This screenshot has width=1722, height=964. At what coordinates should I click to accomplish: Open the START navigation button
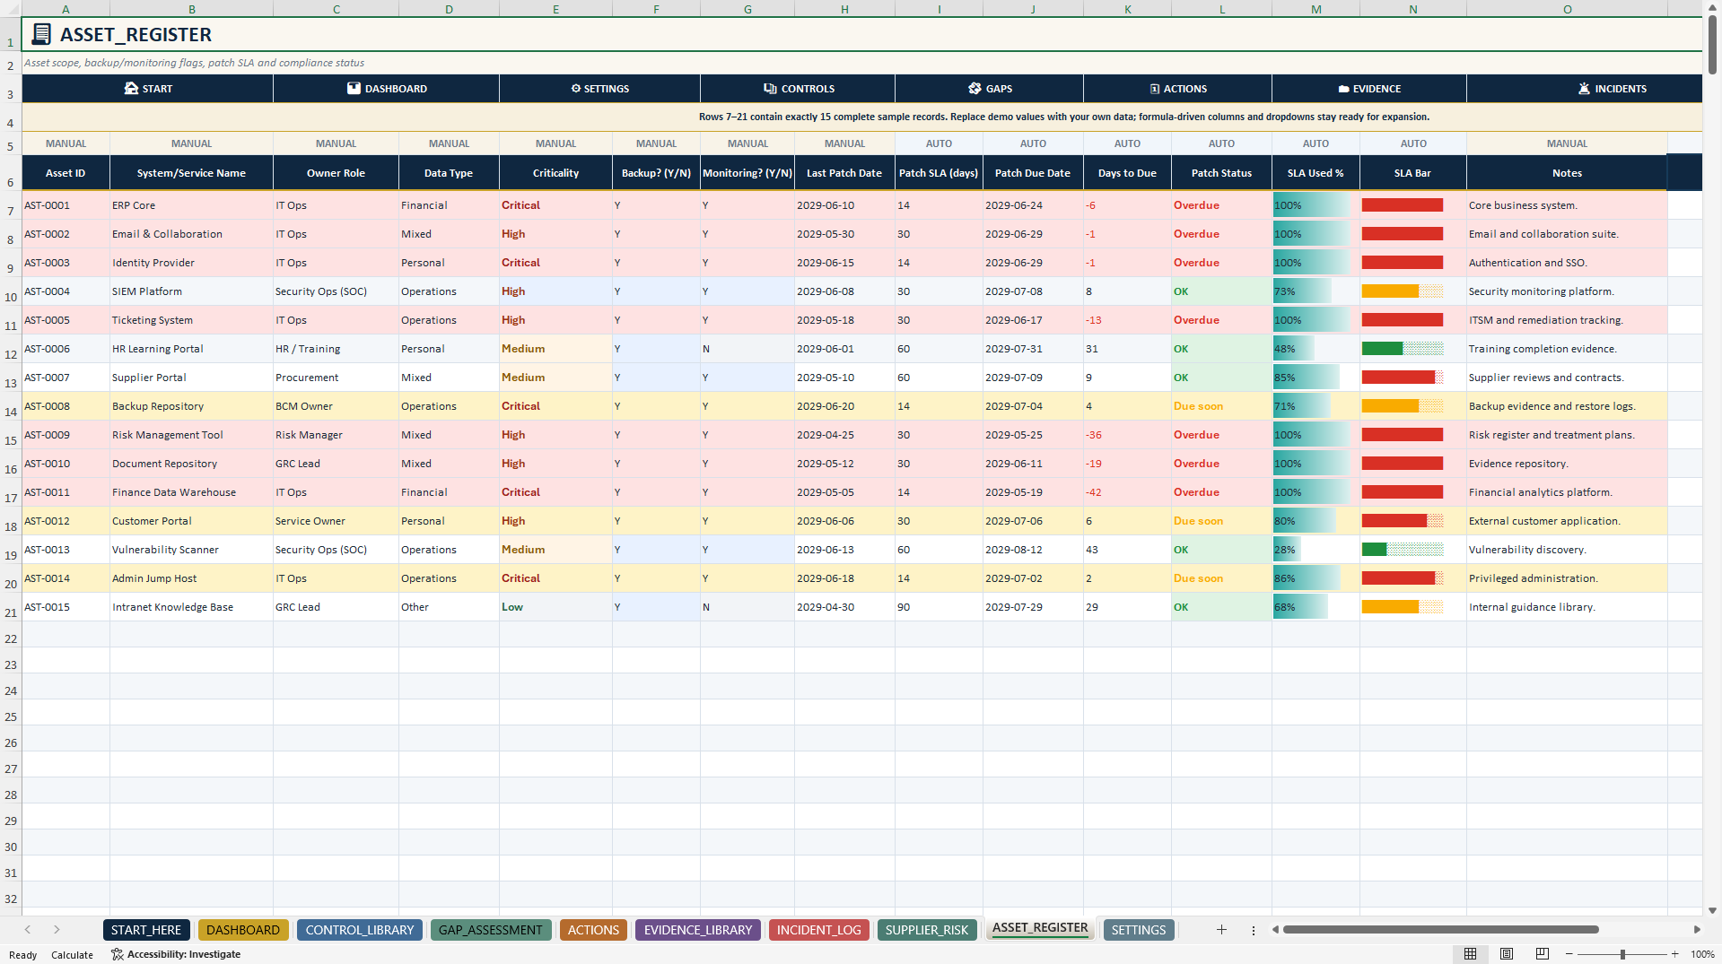click(x=148, y=89)
